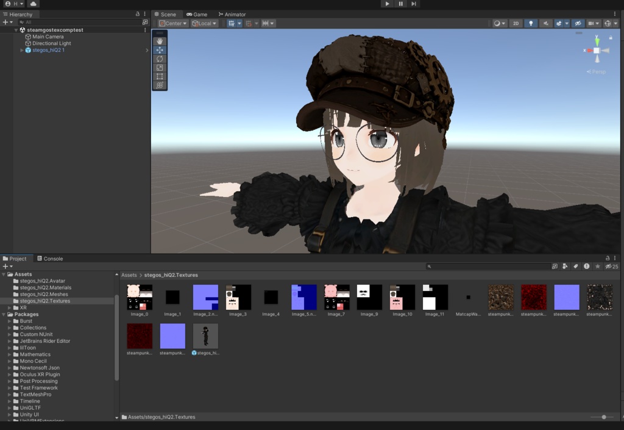Expand stegos_hiQ2 1 in Hierarchy

click(22, 50)
